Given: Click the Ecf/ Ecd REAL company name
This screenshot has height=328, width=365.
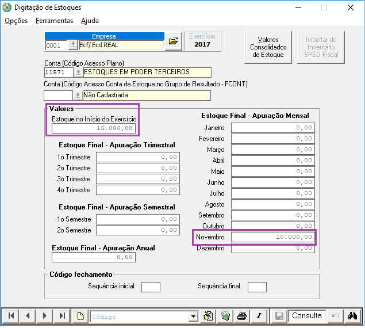Looking at the screenshot, I should tap(121, 45).
